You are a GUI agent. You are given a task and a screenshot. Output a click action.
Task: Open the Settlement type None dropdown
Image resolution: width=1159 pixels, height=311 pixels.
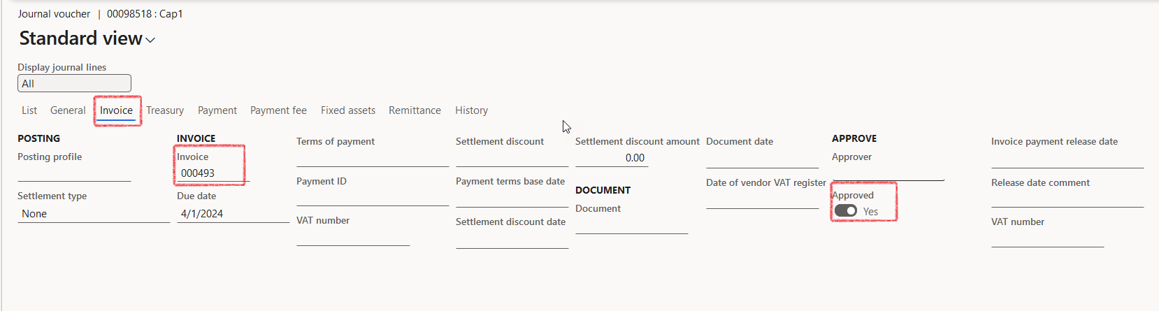tap(94, 214)
